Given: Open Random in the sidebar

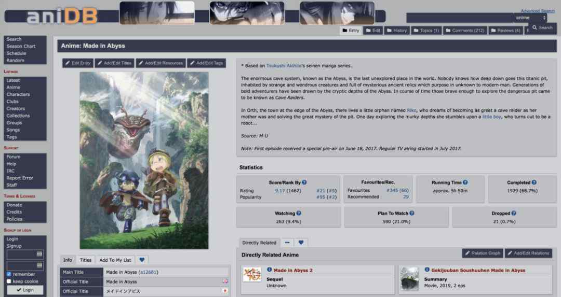Looking at the screenshot, I should [x=16, y=61].
